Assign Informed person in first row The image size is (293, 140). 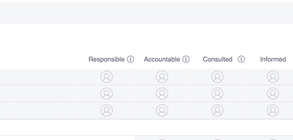point(273,77)
